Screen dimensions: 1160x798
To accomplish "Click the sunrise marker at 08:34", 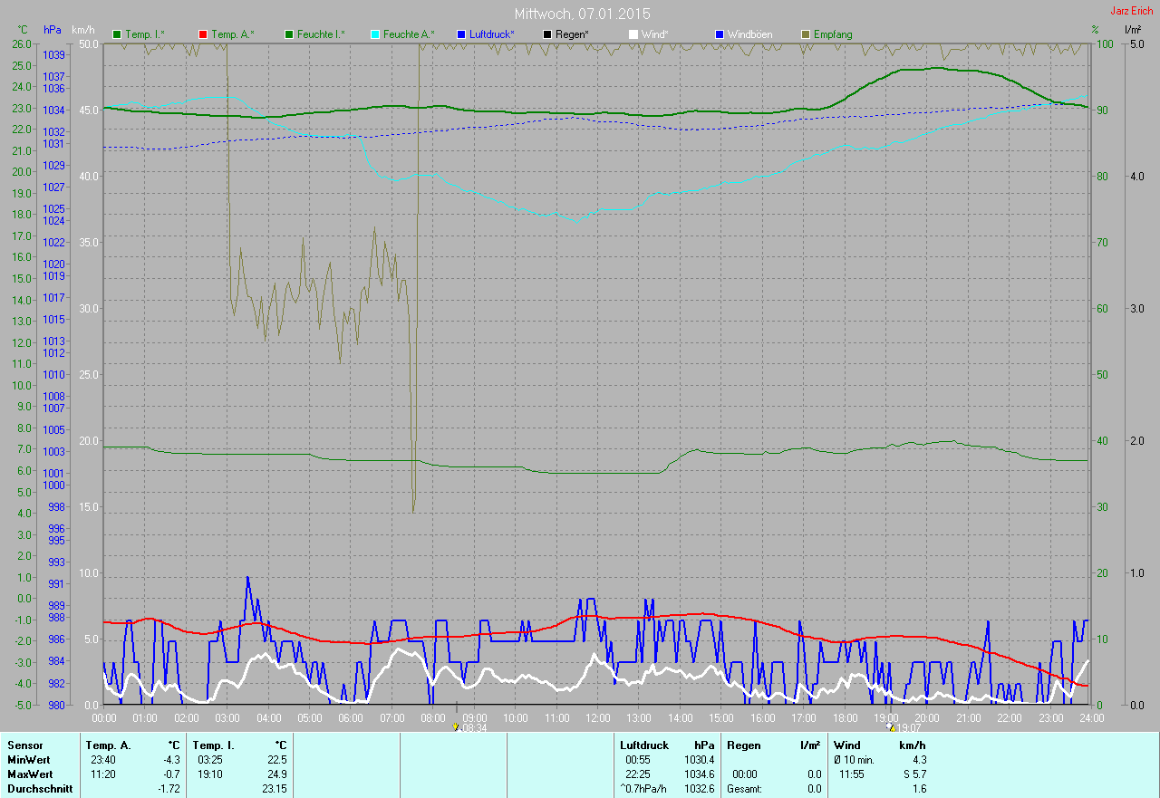I will click(x=455, y=727).
